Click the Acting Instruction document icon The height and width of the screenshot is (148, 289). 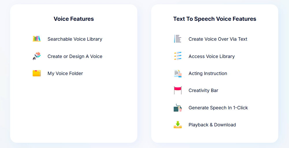(178, 73)
